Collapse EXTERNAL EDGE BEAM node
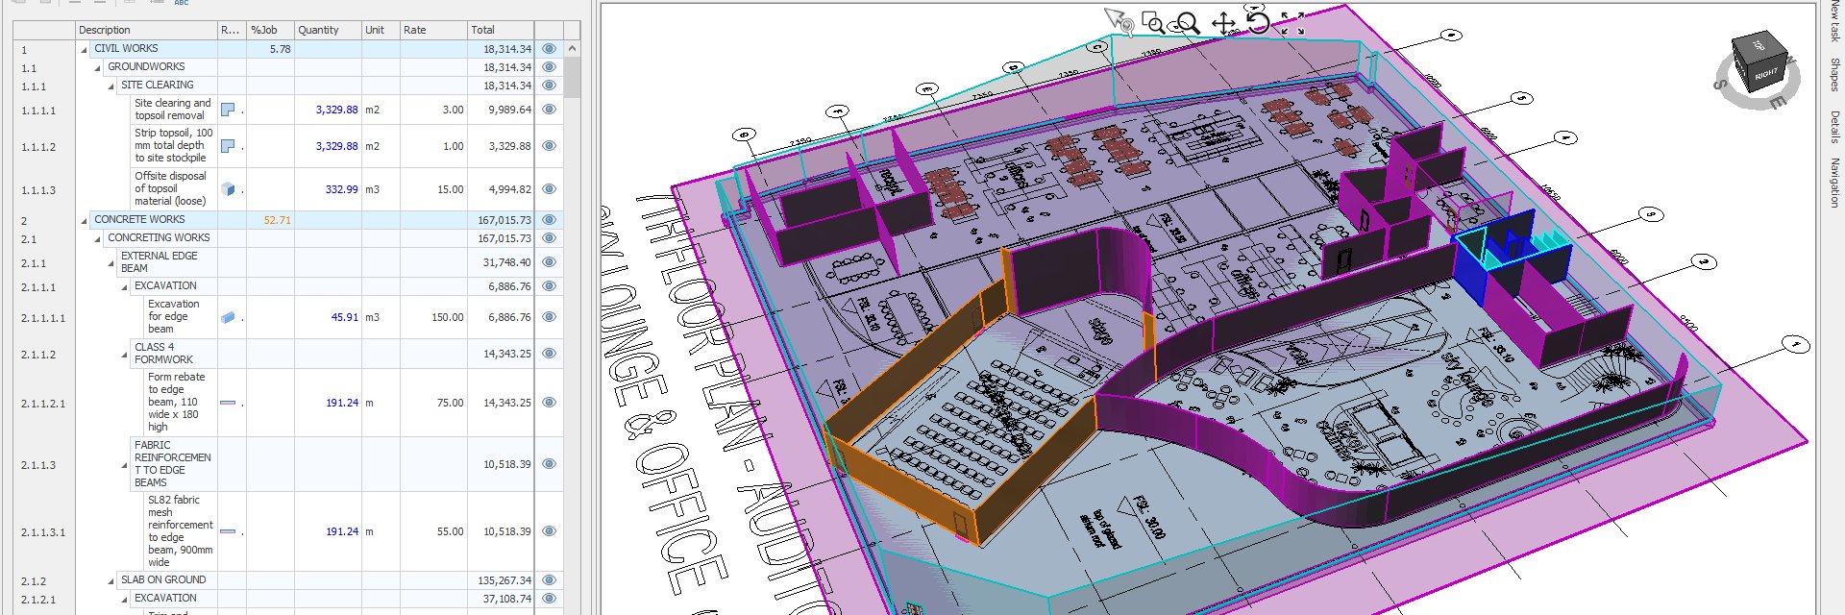Viewport: 1845px width, 615px height. (x=111, y=262)
